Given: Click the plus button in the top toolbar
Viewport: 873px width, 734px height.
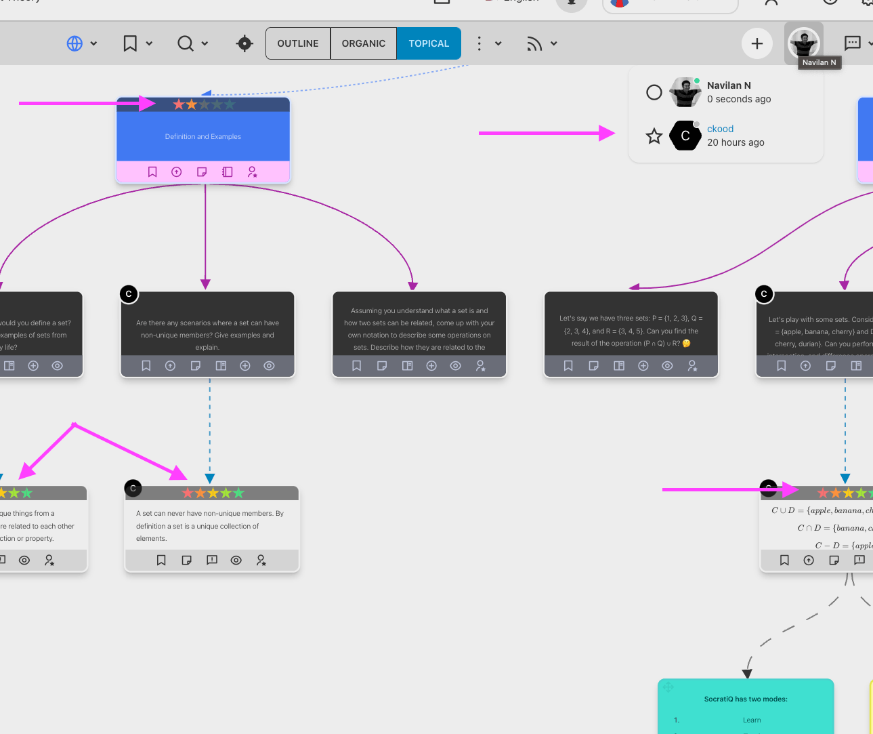Looking at the screenshot, I should click(757, 44).
